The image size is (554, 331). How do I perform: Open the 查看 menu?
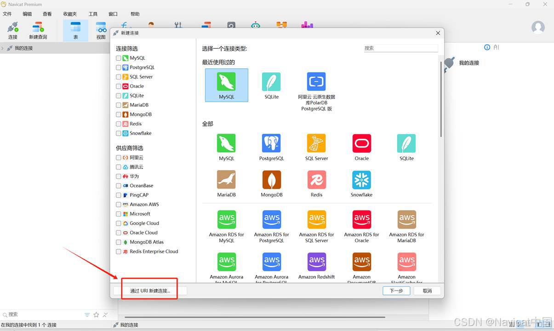click(x=47, y=14)
